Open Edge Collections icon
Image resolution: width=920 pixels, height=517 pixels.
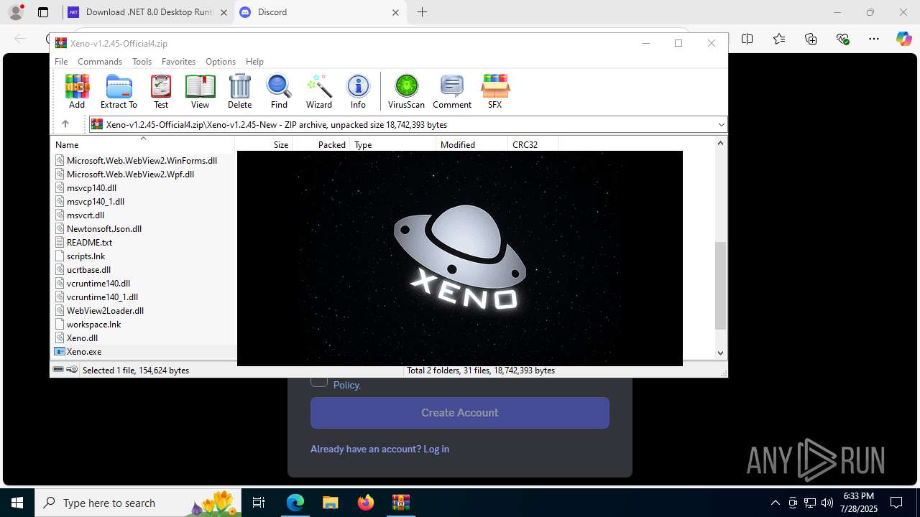pos(811,39)
